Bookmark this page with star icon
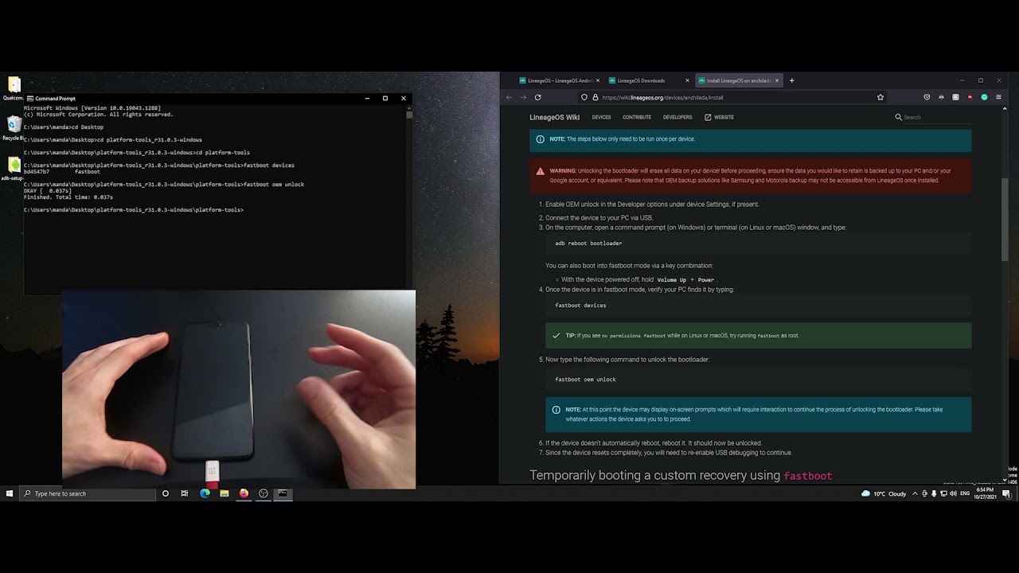 point(880,97)
